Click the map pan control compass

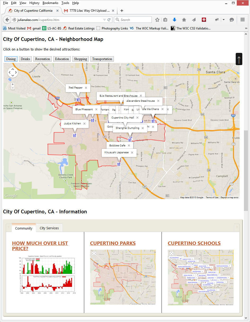[12, 72]
